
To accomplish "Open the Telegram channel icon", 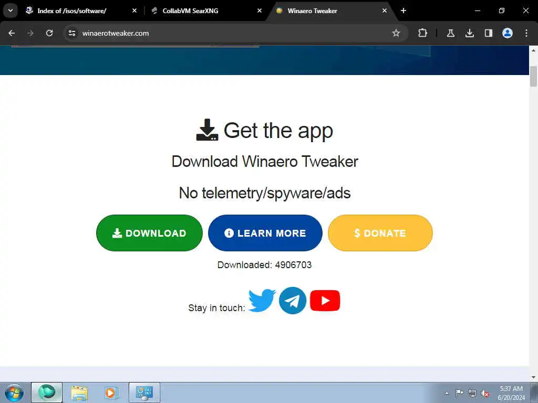I will [292, 301].
